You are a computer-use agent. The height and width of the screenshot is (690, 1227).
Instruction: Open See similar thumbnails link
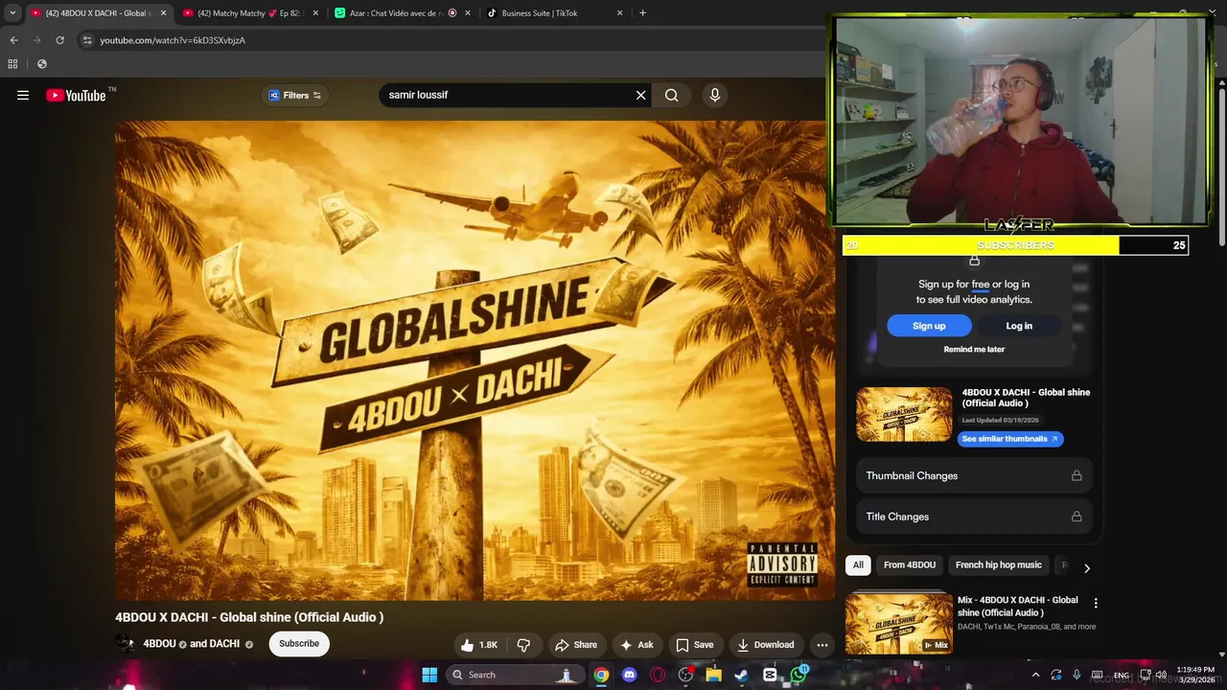[1010, 439]
